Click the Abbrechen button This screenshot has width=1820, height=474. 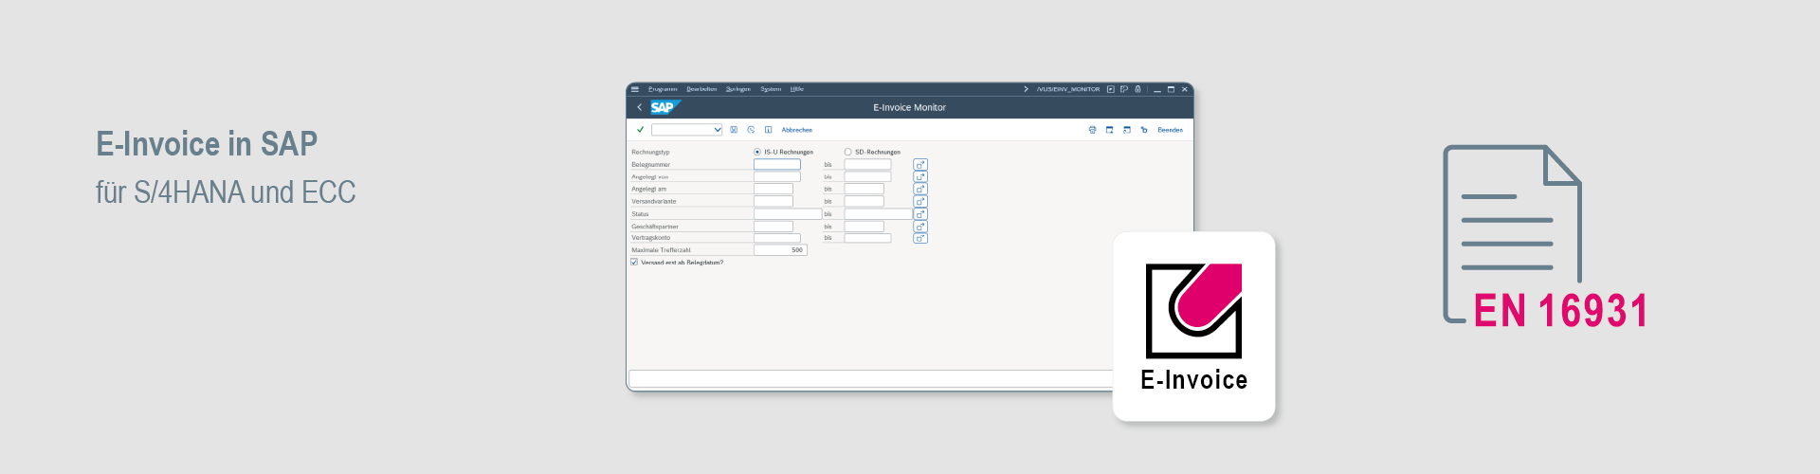797,130
